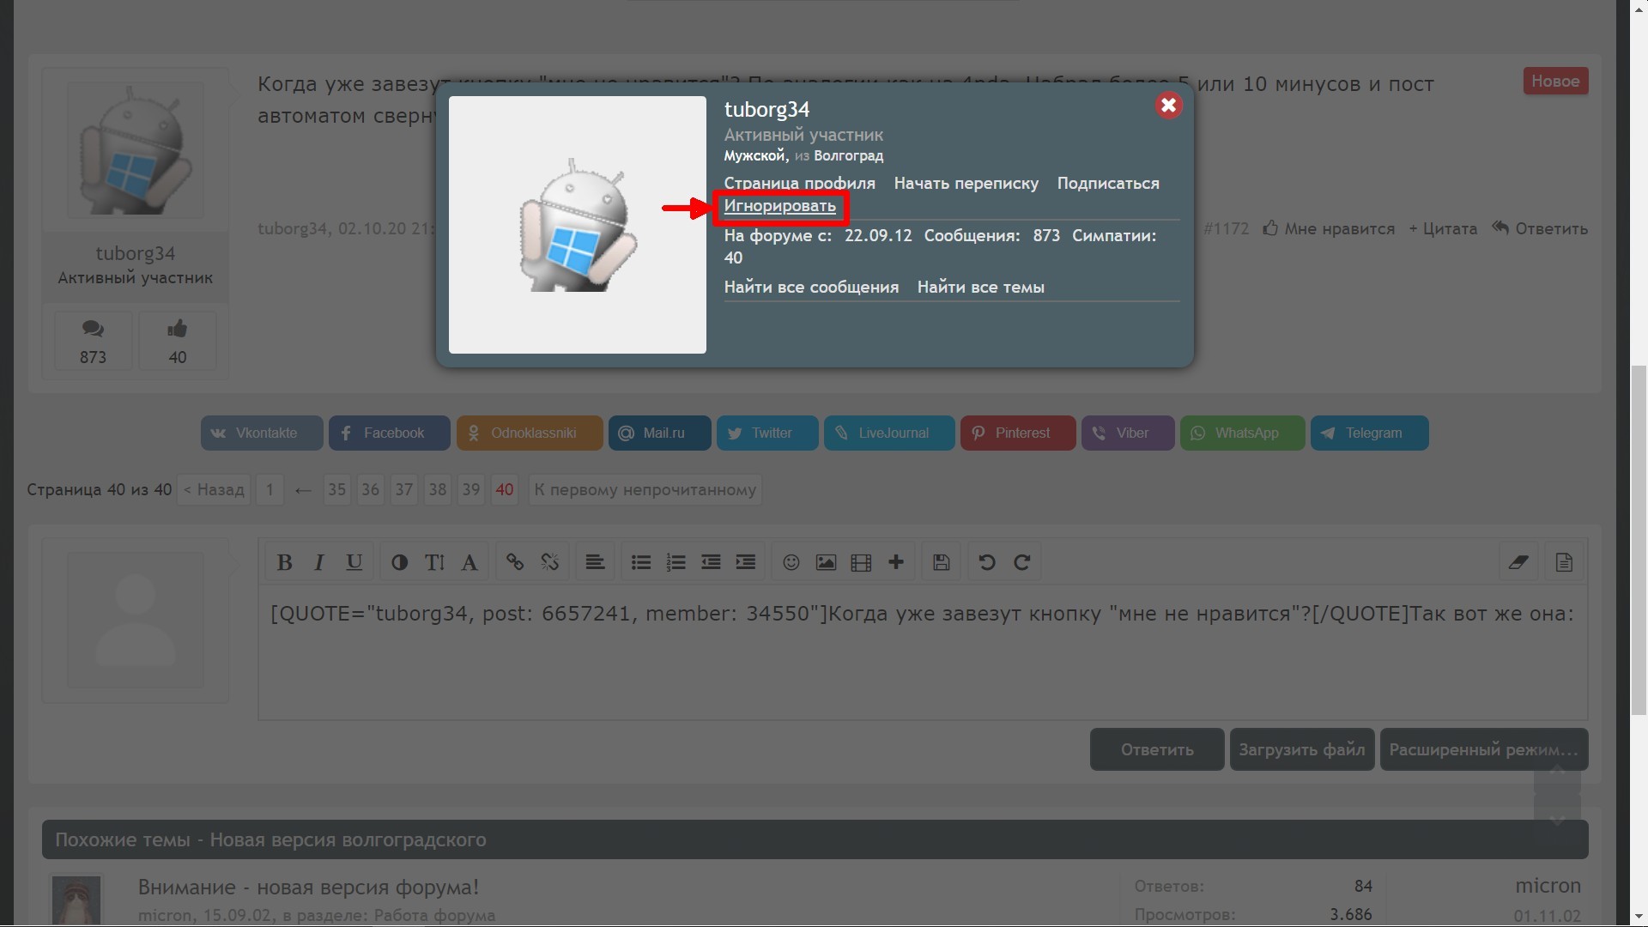
Task: Click tuborg34 username under post avatar
Action: 136,253
